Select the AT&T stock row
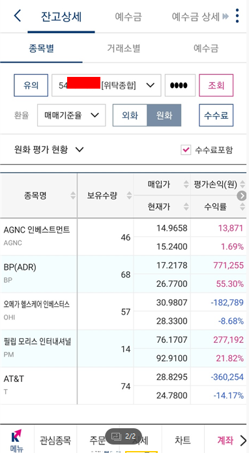 (123, 386)
